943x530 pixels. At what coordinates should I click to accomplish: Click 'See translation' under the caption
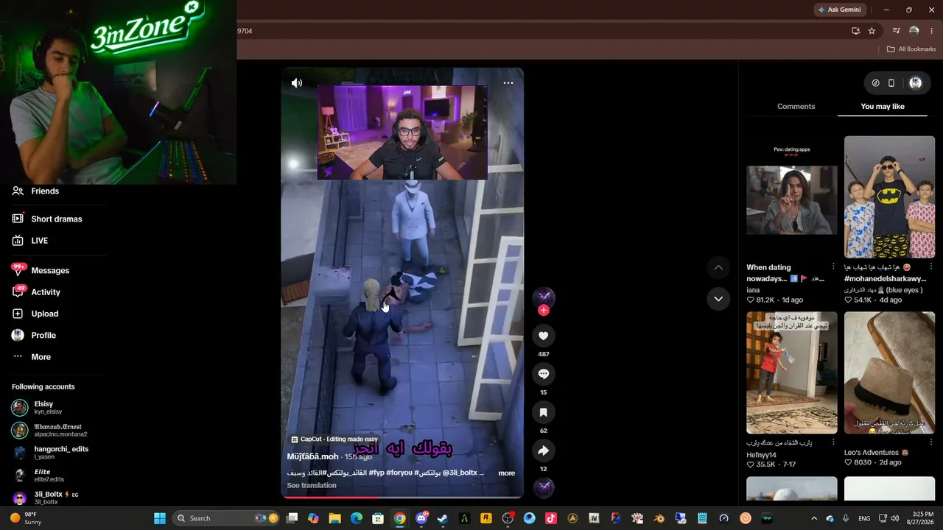(x=312, y=486)
